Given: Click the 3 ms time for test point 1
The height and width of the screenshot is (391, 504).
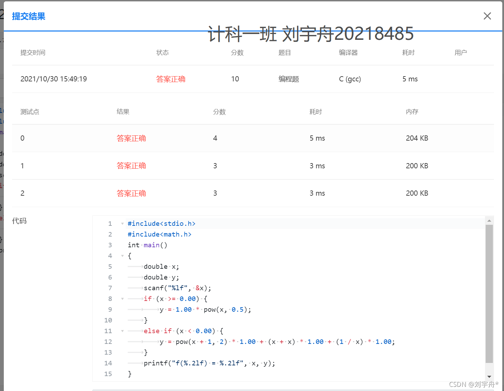Looking at the screenshot, I should coord(317,166).
